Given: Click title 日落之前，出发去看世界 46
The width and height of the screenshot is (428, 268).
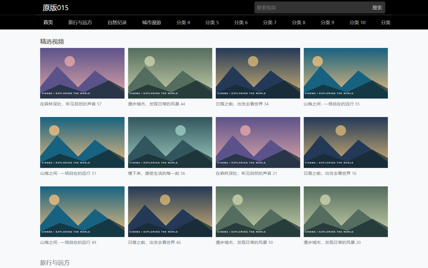Looking at the screenshot, I should tap(155, 242).
